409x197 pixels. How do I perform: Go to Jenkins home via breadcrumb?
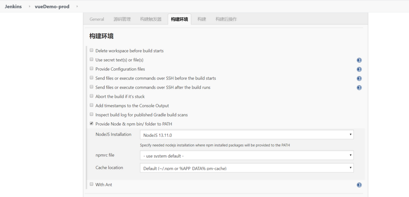click(13, 7)
